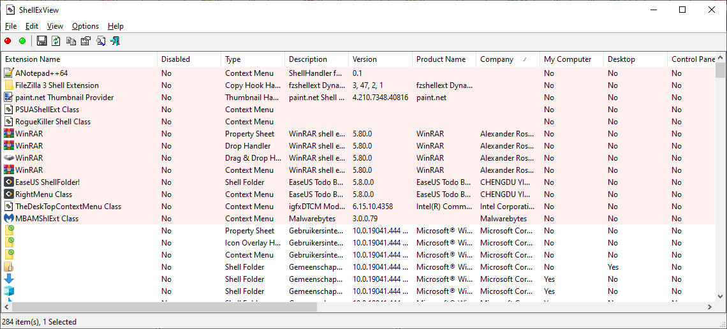Click the RightMenu Class icon

click(x=9, y=194)
